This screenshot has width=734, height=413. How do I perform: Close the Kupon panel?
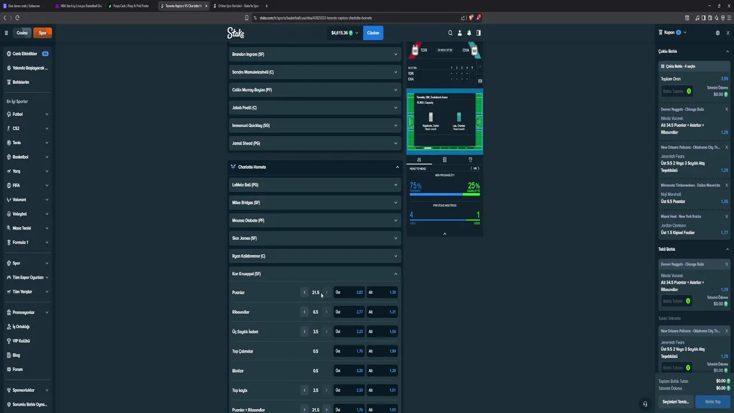pyautogui.click(x=727, y=33)
